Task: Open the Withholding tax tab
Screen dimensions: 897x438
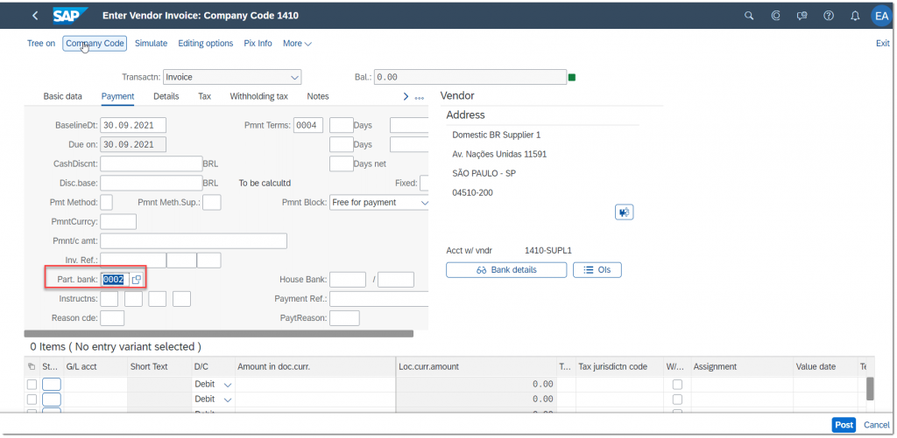Action: tap(259, 96)
